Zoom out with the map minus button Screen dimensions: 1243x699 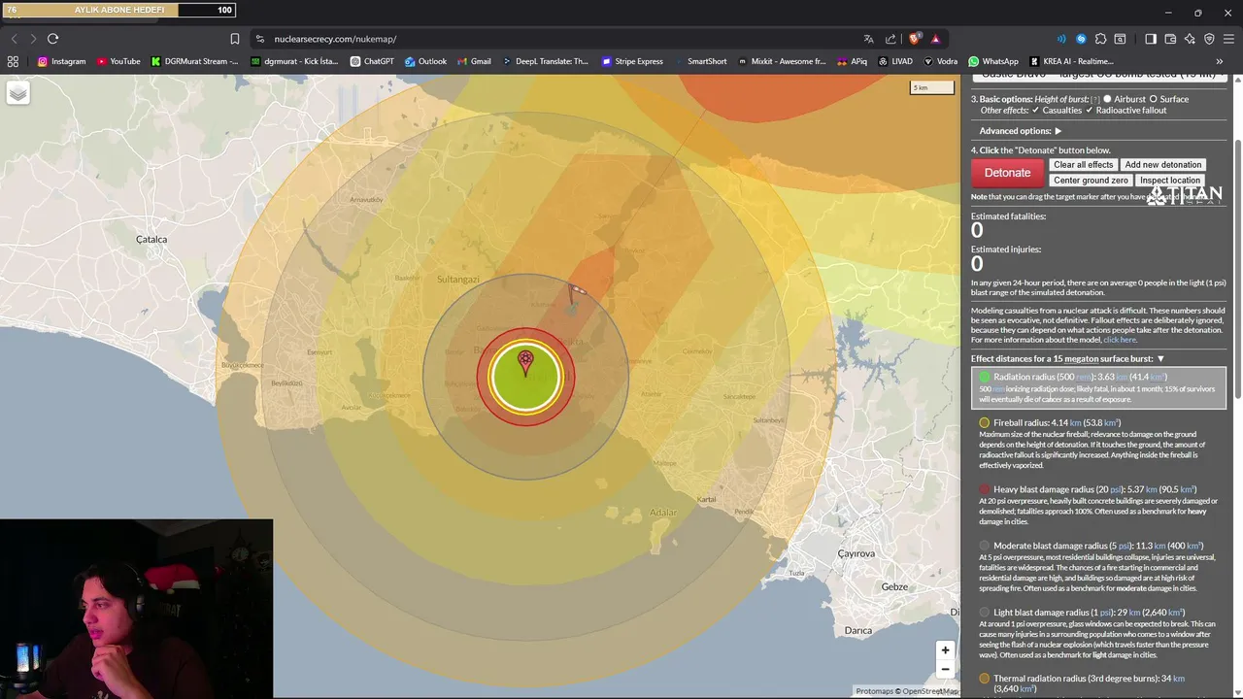coord(945,669)
